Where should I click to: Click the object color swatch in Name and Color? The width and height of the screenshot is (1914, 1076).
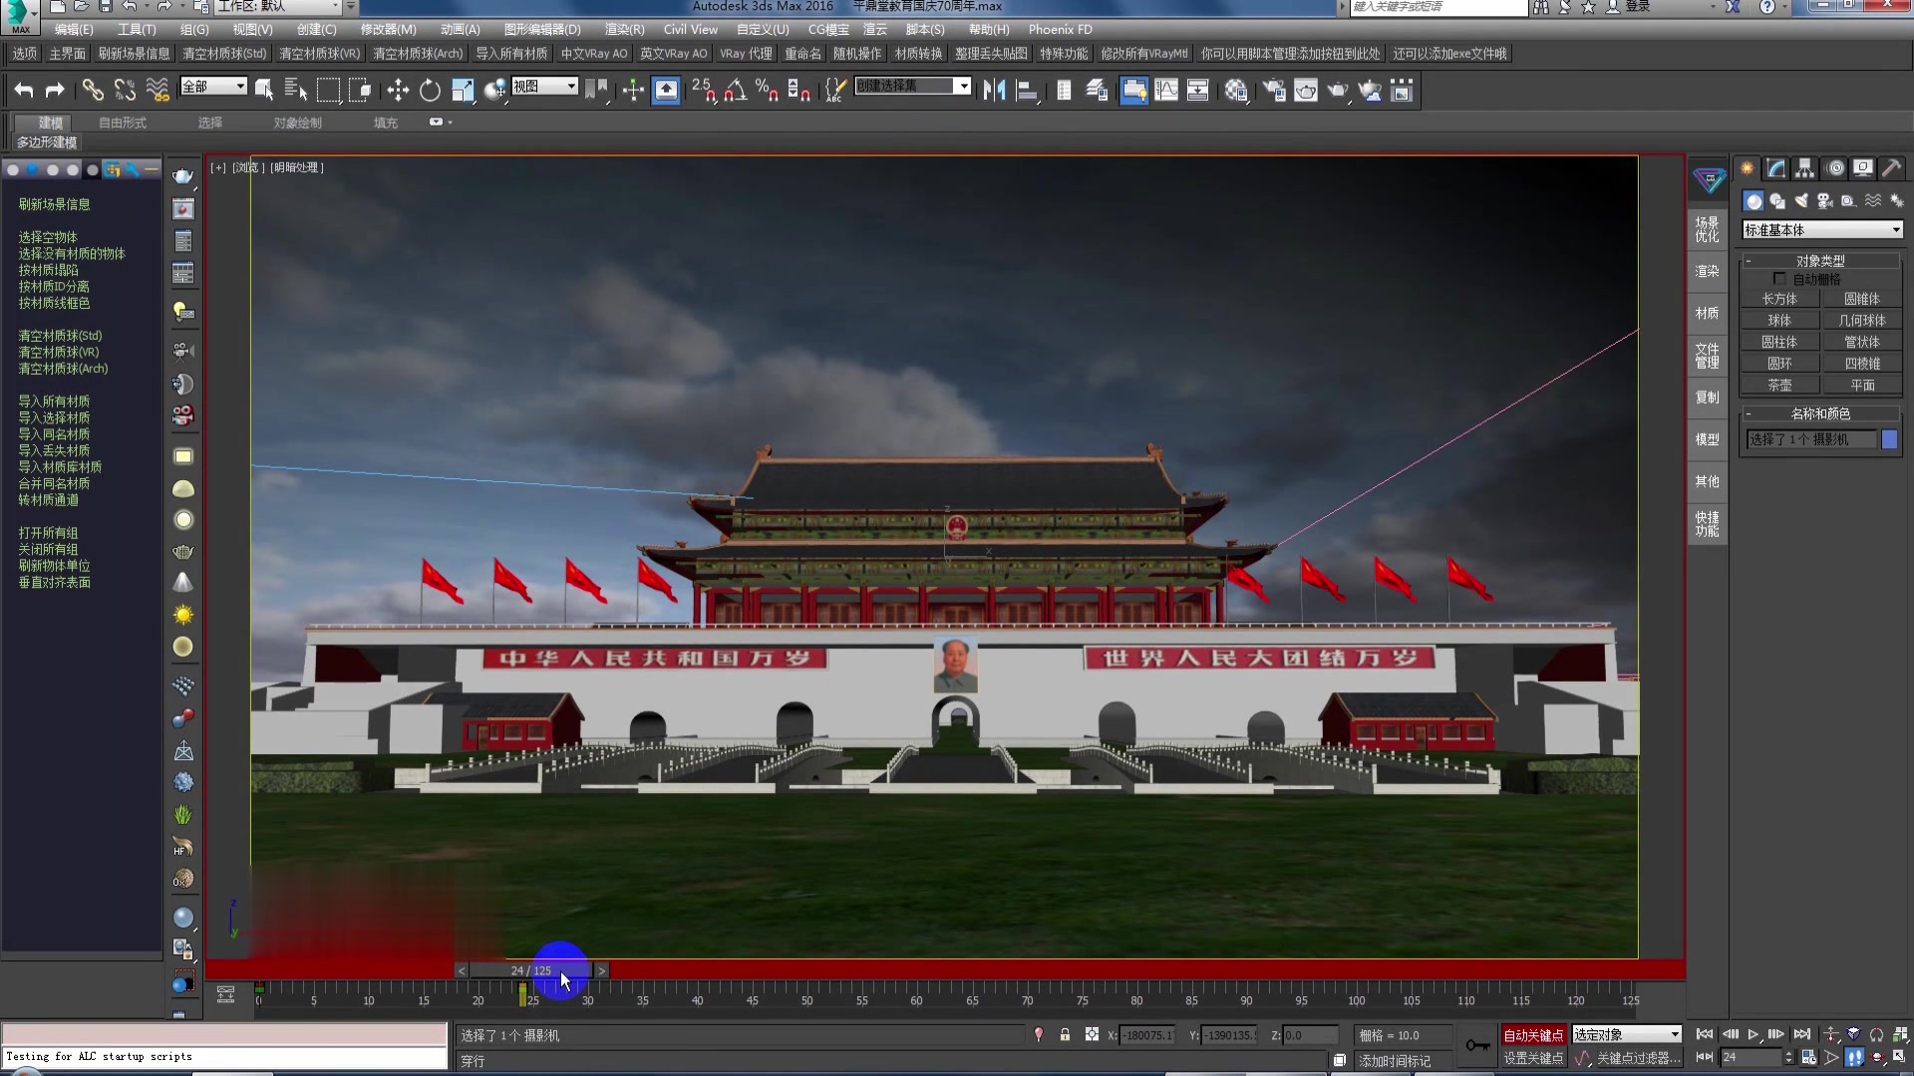coord(1890,439)
